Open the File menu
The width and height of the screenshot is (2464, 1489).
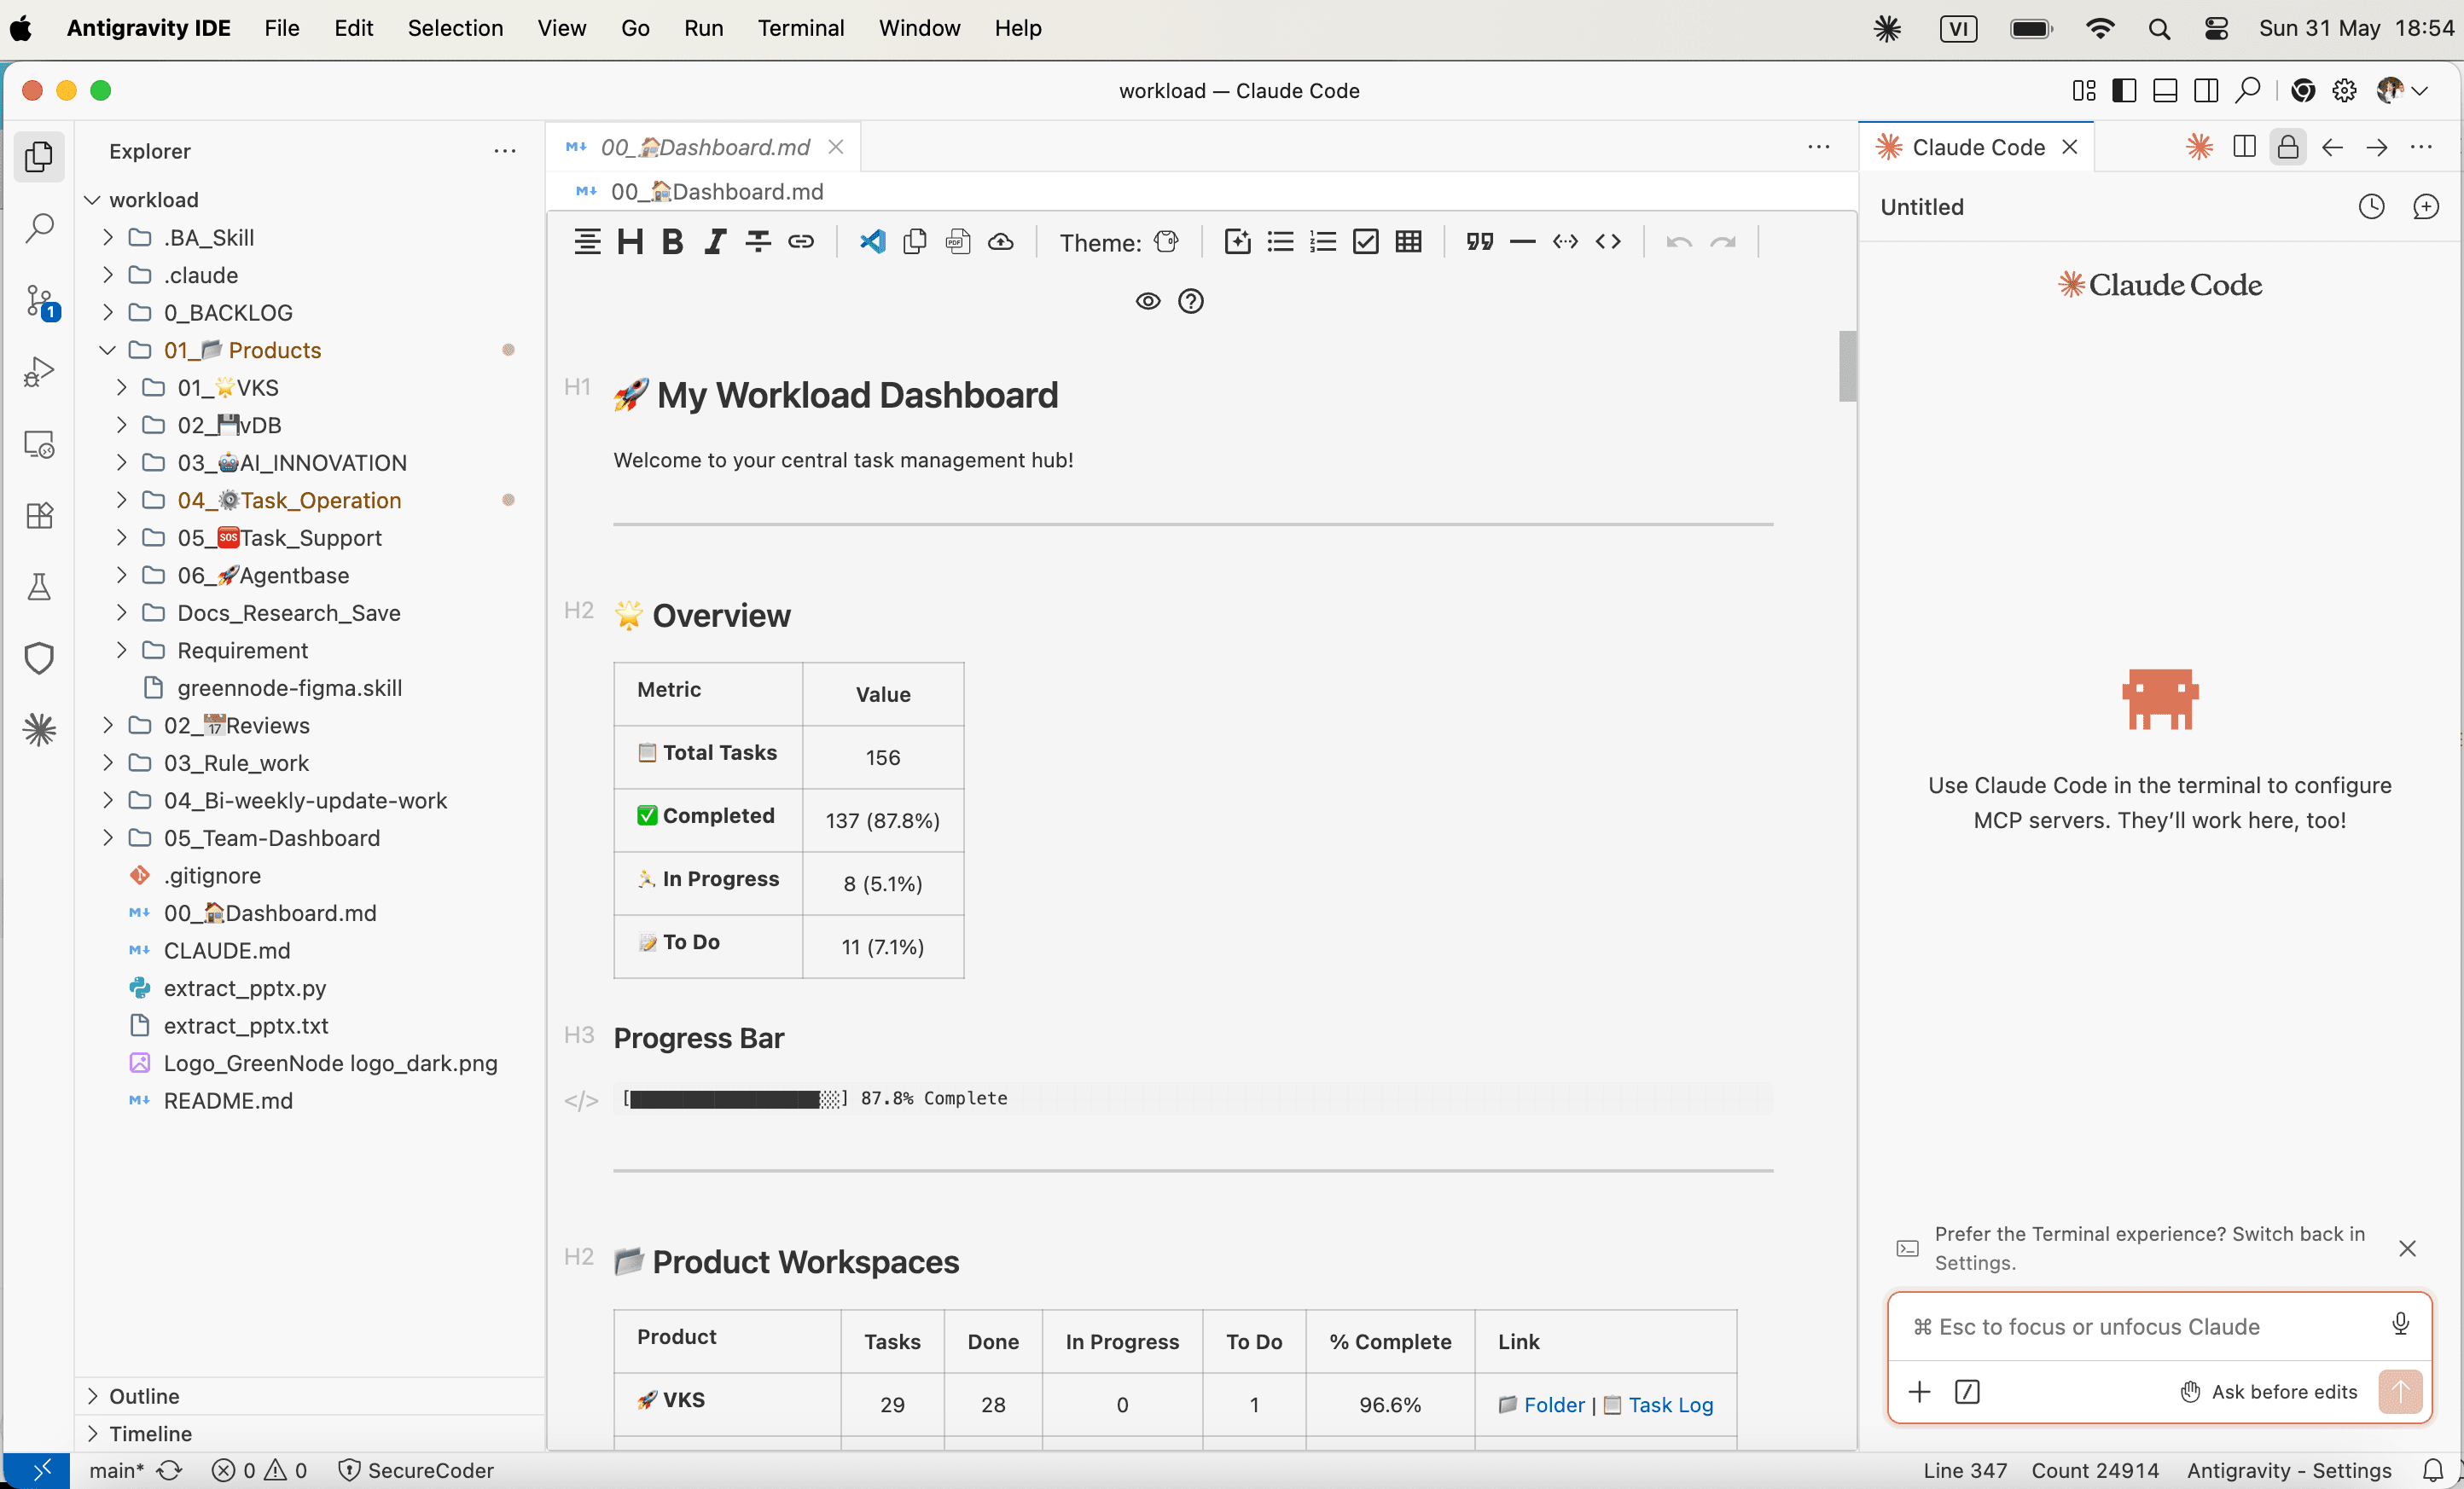282,28
